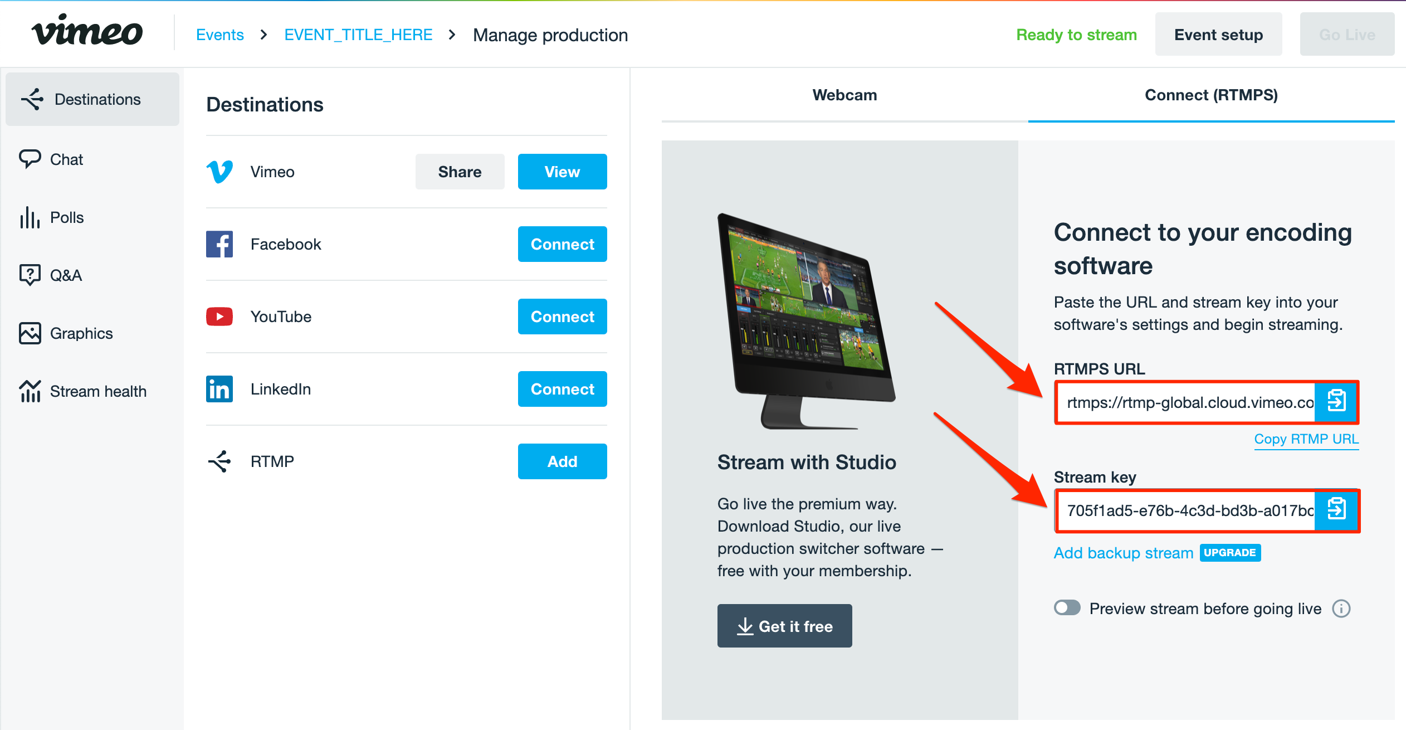Open the Chat panel icon in sidebar
This screenshot has width=1406, height=730.
(30, 159)
